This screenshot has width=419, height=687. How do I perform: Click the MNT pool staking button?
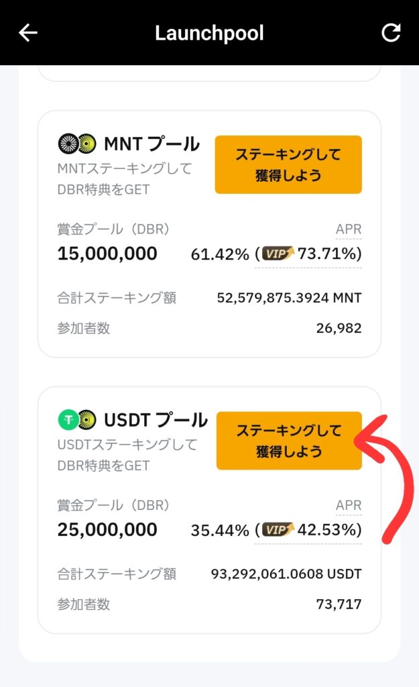[x=288, y=164]
